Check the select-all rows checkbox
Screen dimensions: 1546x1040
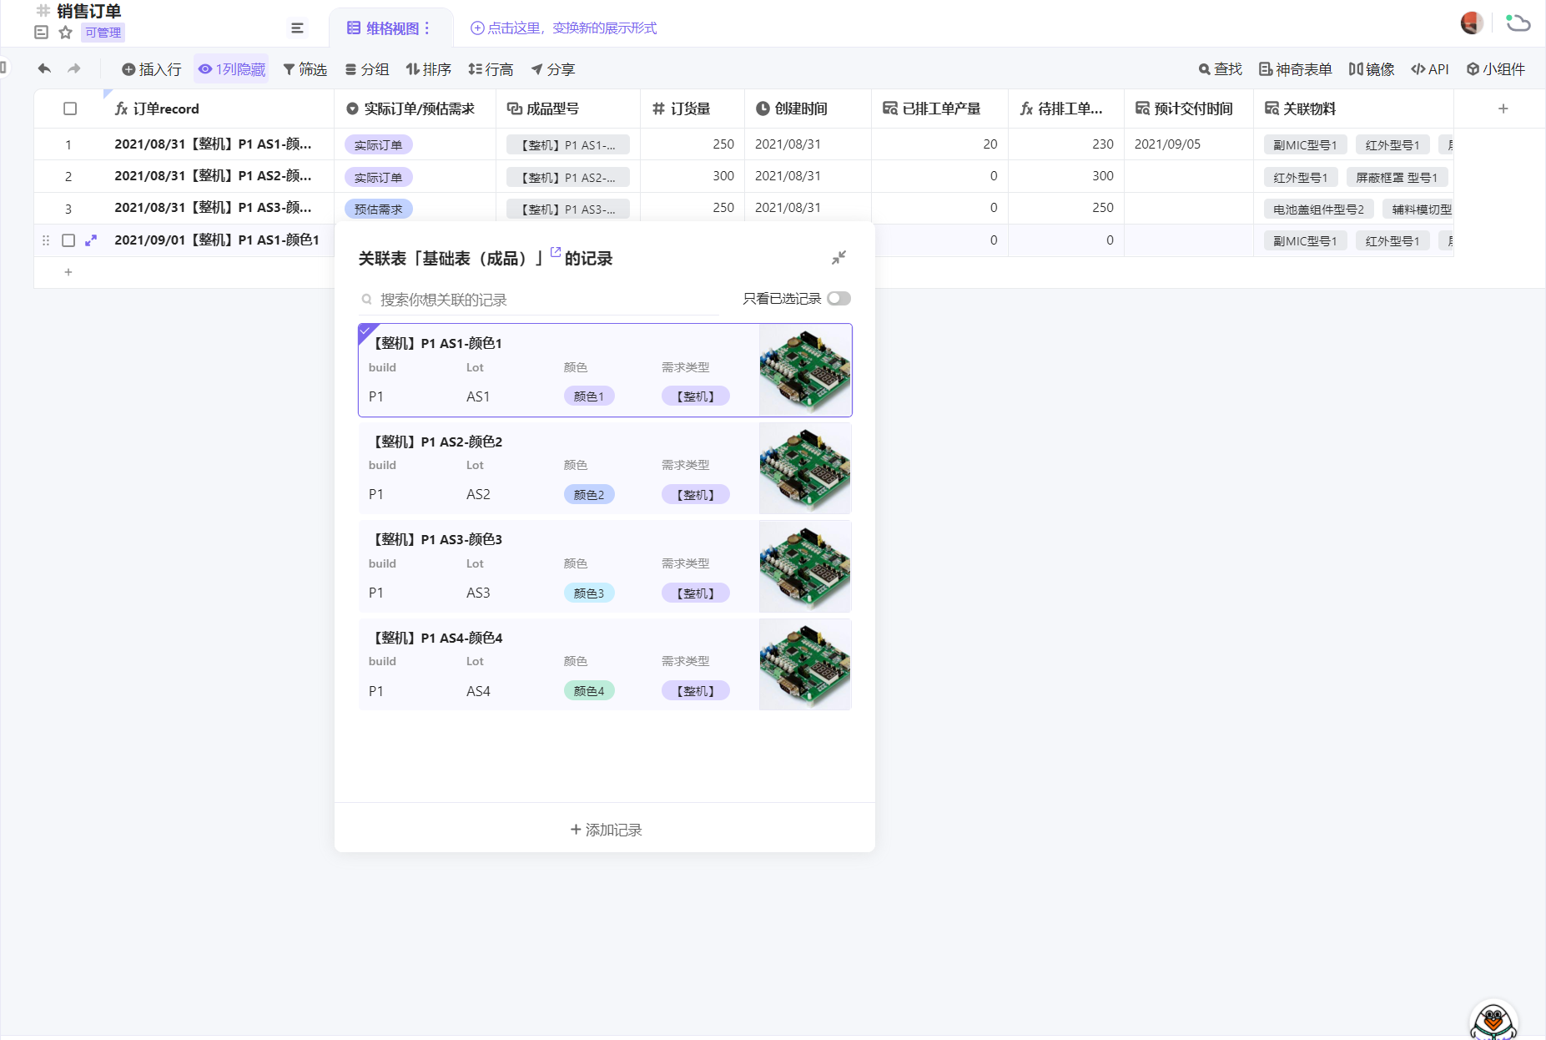click(x=70, y=109)
